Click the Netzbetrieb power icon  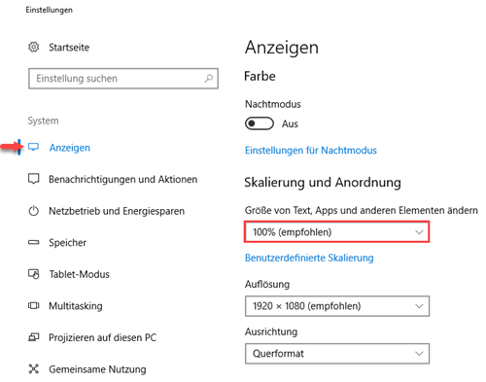(33, 211)
